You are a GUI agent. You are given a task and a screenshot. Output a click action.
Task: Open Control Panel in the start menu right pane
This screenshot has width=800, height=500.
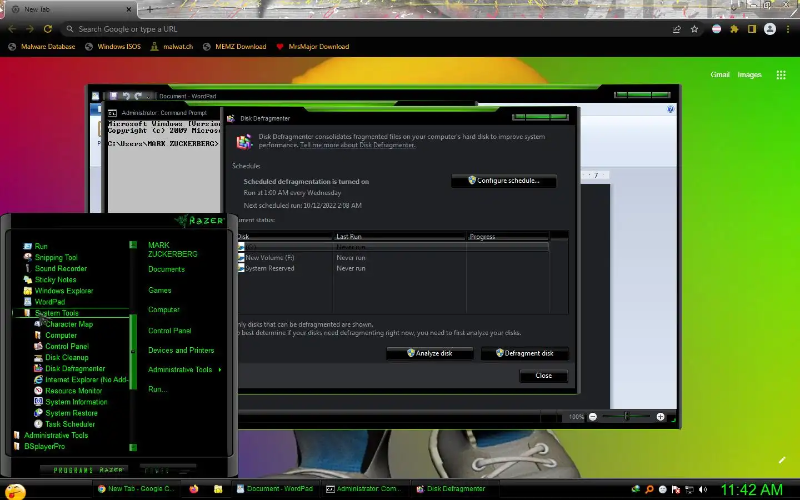tap(169, 331)
